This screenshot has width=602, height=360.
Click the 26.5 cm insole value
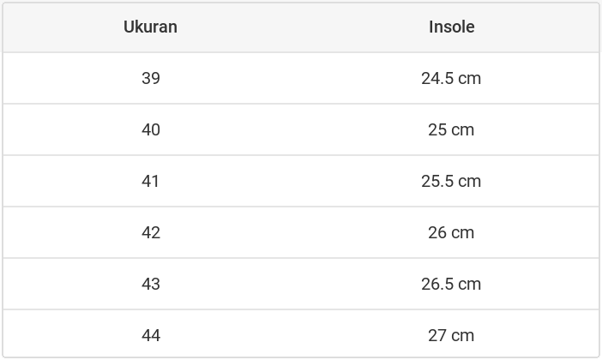pyautogui.click(x=451, y=284)
